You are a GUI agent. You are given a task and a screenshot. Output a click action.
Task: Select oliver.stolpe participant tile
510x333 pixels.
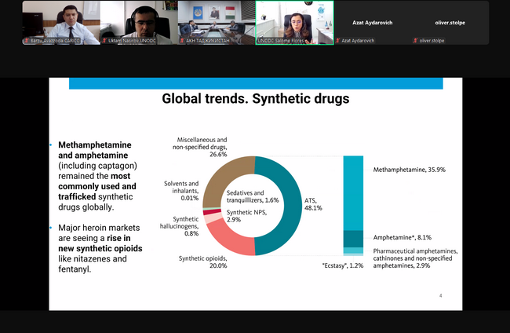tap(450, 20)
